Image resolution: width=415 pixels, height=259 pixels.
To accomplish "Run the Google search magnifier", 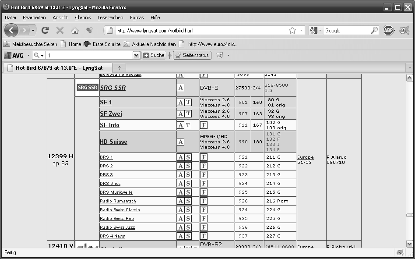I will [374, 30].
